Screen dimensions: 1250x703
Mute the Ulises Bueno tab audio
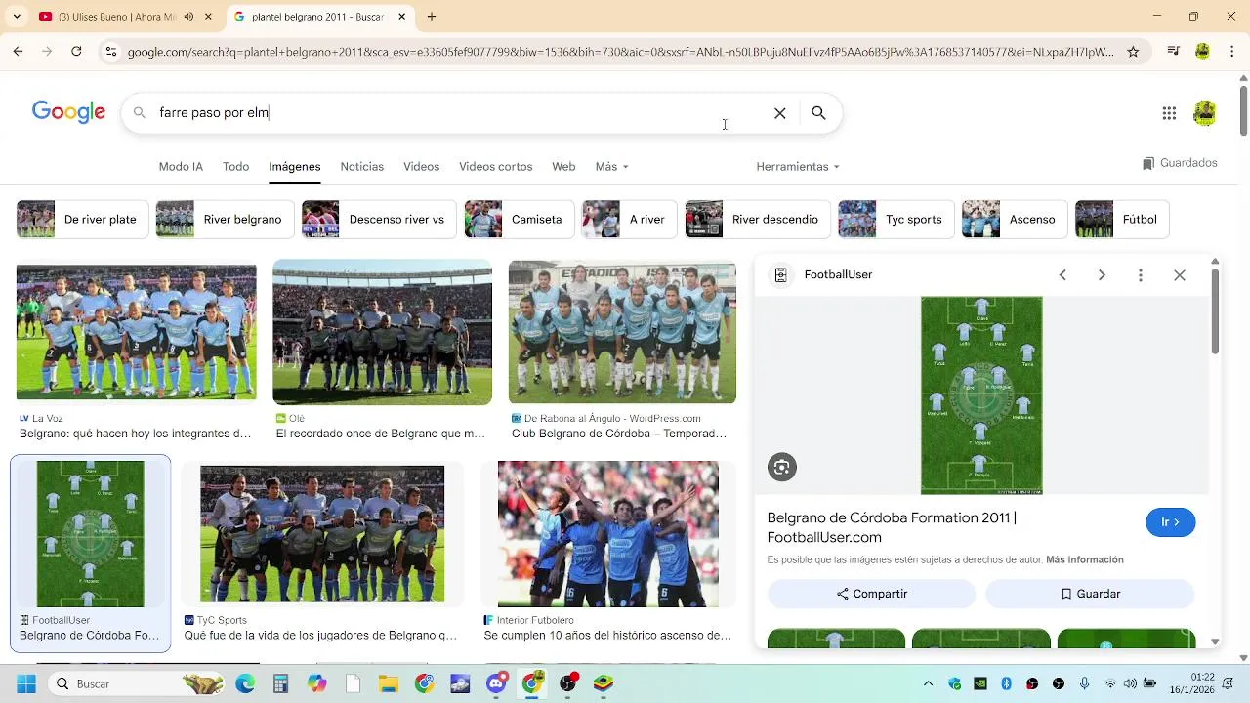pos(188,17)
